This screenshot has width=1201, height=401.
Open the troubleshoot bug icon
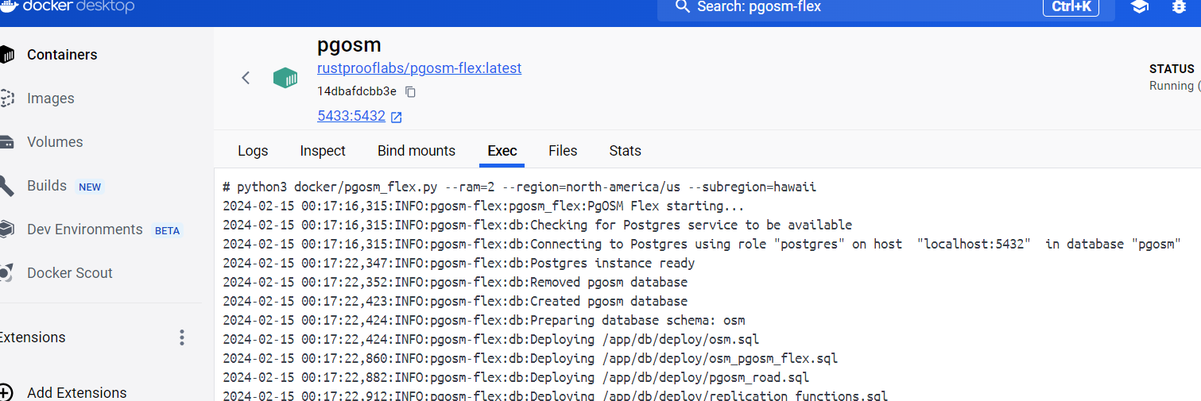point(1179,6)
